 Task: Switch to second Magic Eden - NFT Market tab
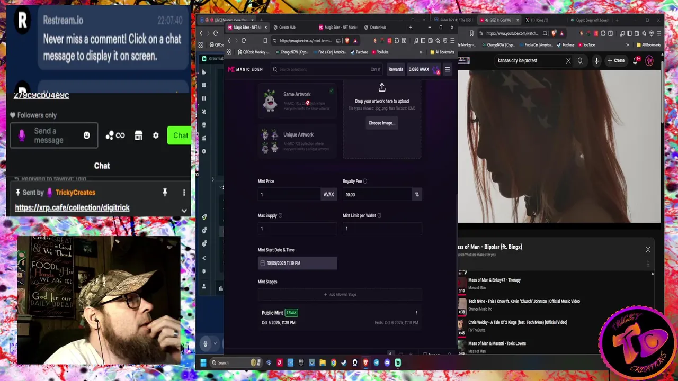click(x=339, y=28)
